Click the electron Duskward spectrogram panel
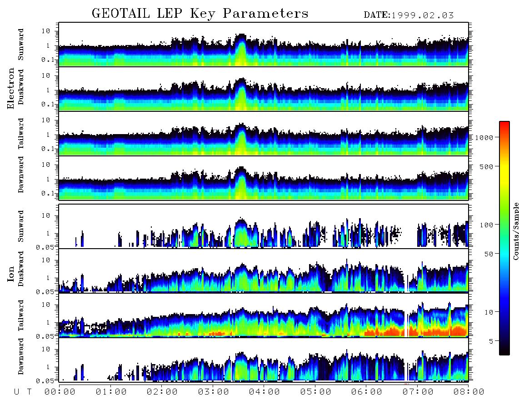Screen dimensions: 519x400 pos(264,89)
